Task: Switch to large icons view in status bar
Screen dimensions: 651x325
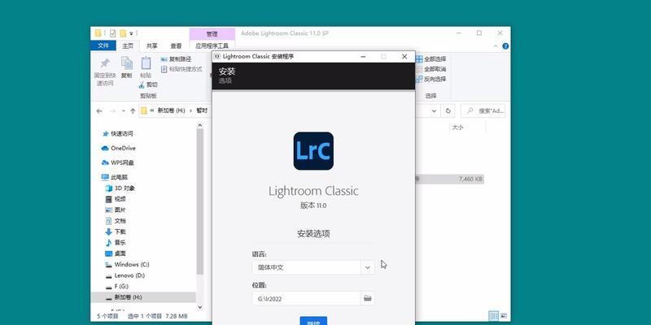Action: click(504, 316)
